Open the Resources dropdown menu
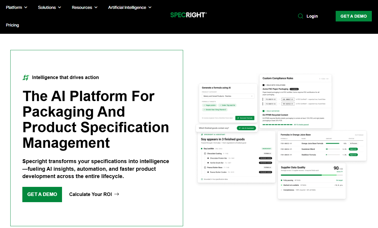378x228 pixels. coord(85,7)
